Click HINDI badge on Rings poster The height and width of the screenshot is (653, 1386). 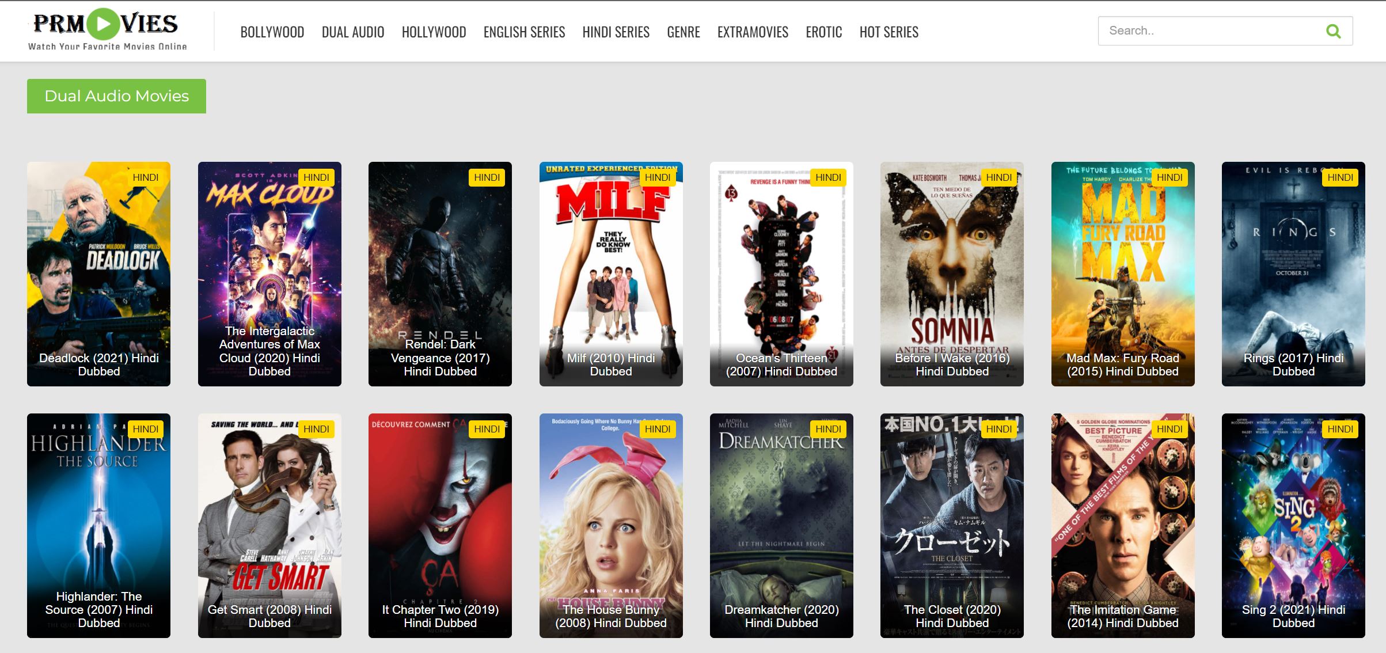coord(1340,177)
